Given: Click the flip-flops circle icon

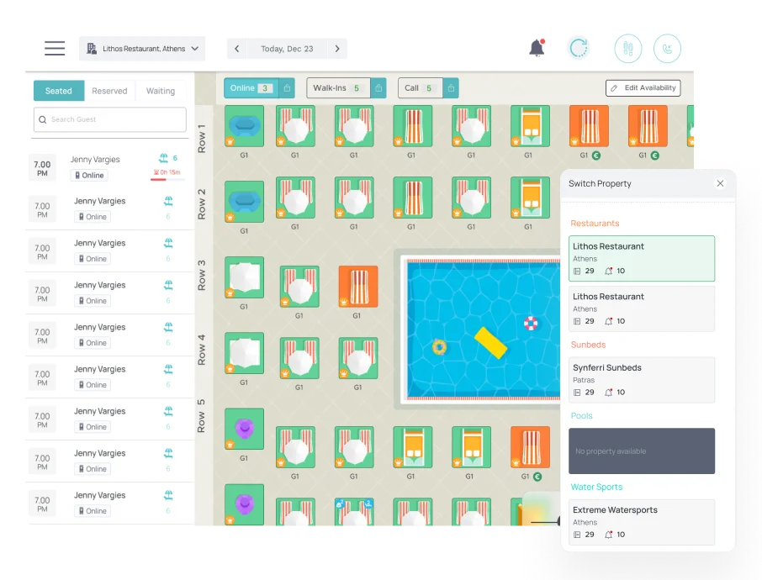Looking at the screenshot, I should pyautogui.click(x=628, y=49).
